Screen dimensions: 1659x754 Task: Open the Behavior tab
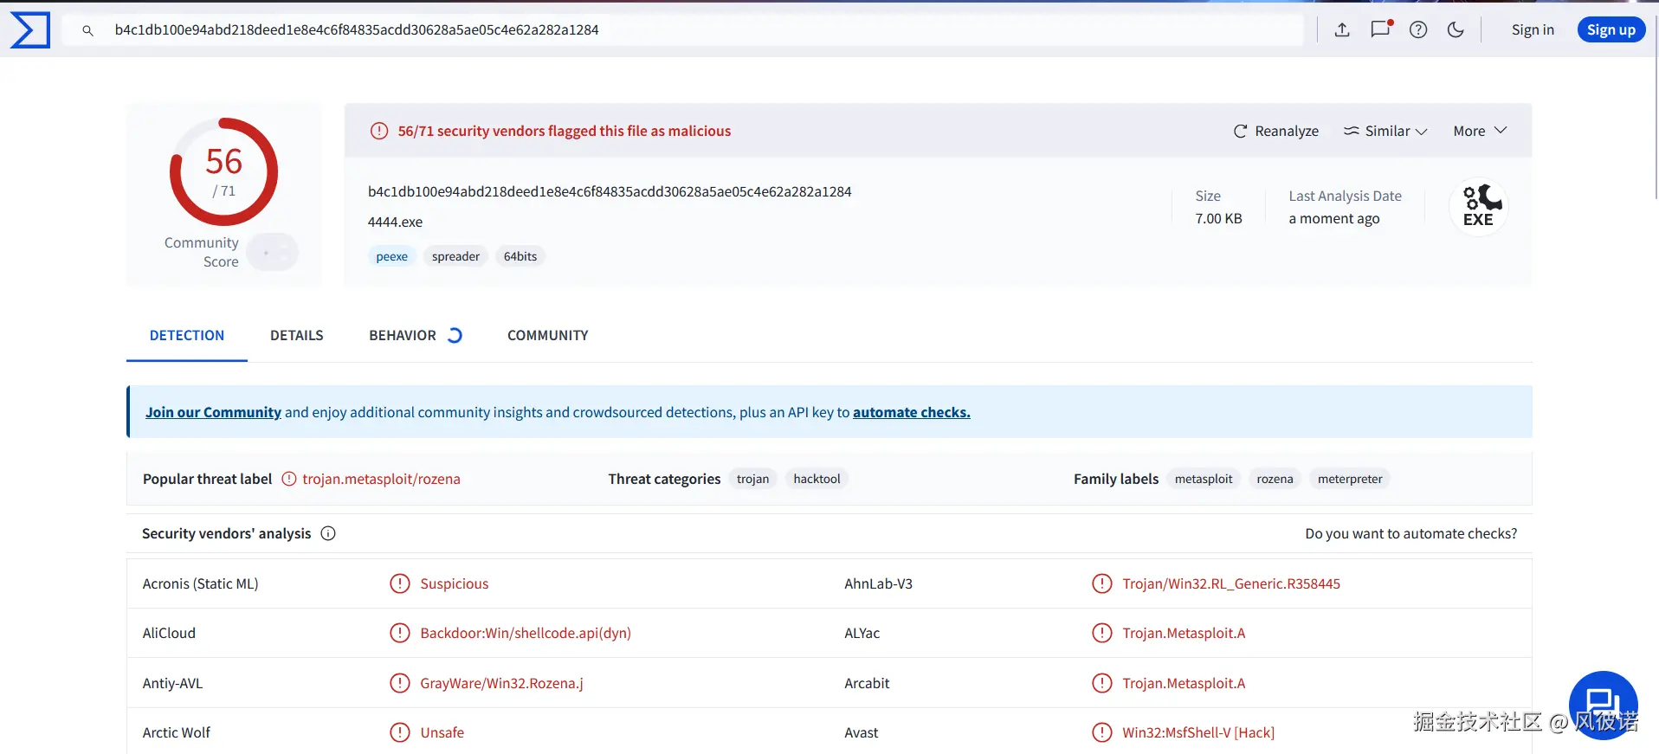(x=403, y=336)
